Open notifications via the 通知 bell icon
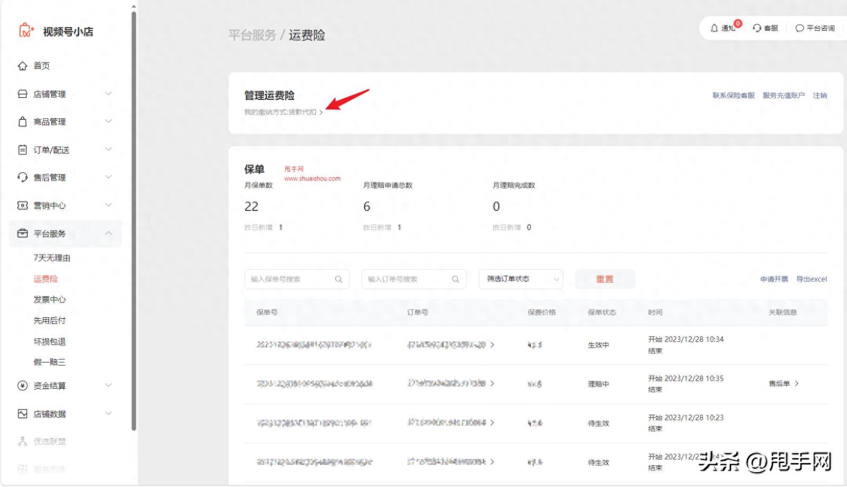 714,28
